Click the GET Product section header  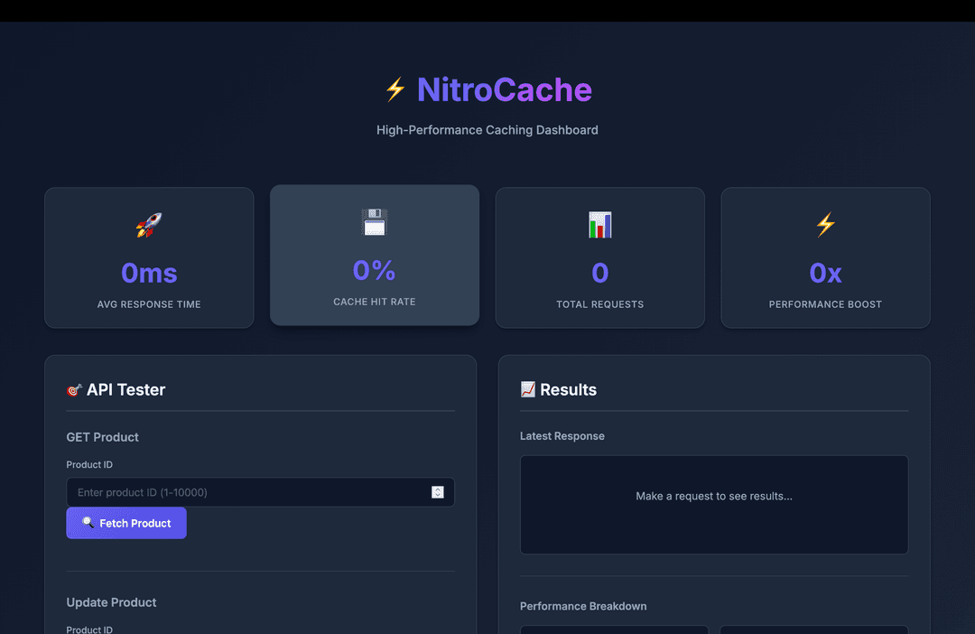[102, 437]
